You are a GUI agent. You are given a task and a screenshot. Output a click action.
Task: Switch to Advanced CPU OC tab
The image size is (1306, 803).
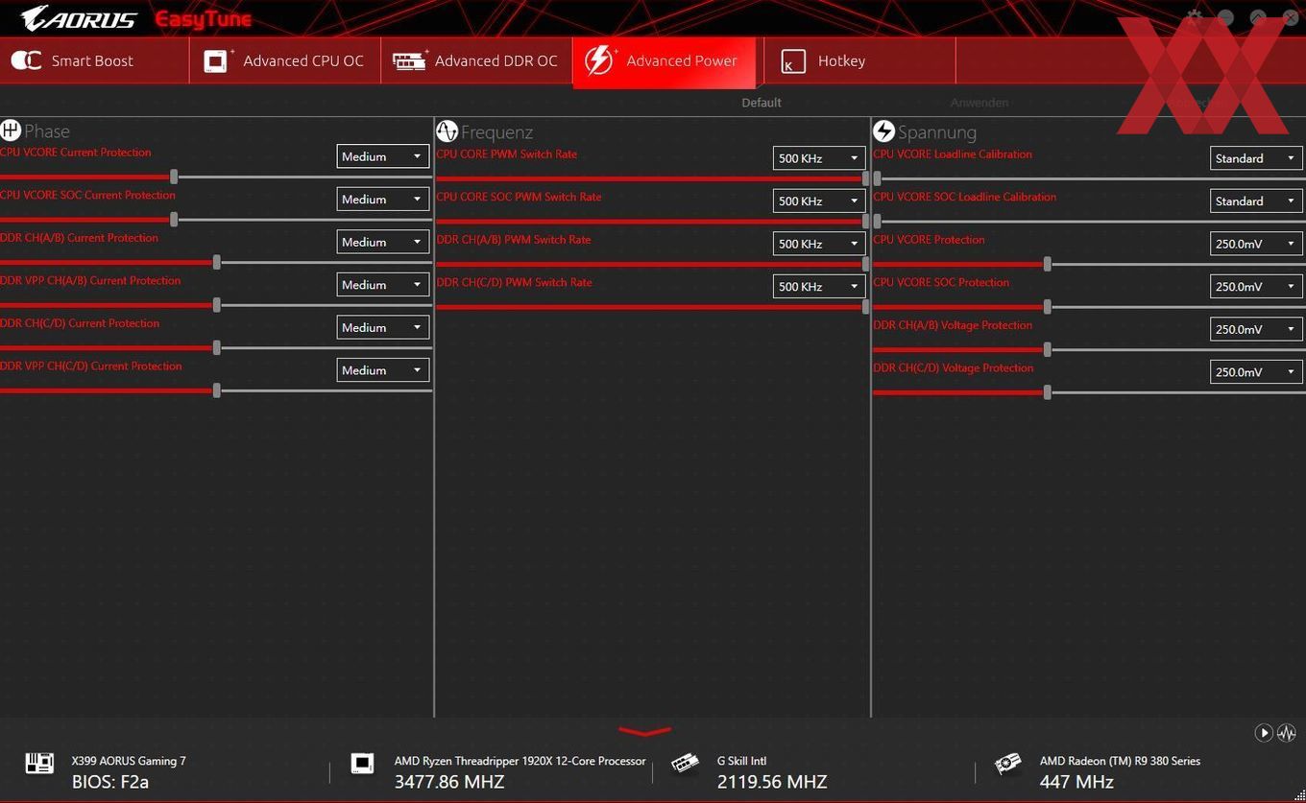pyautogui.click(x=285, y=61)
